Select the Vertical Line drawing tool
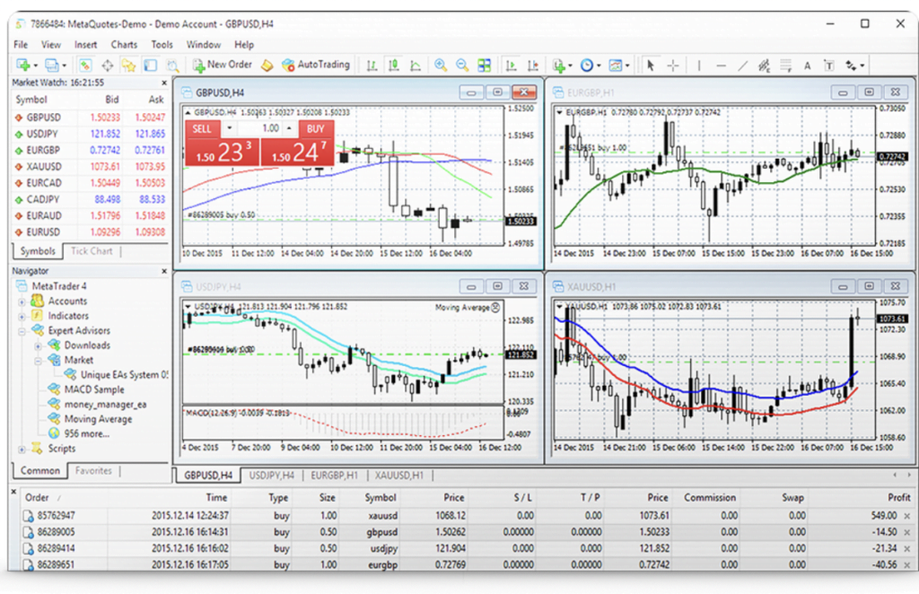This screenshot has height=594, width=919. point(698,66)
